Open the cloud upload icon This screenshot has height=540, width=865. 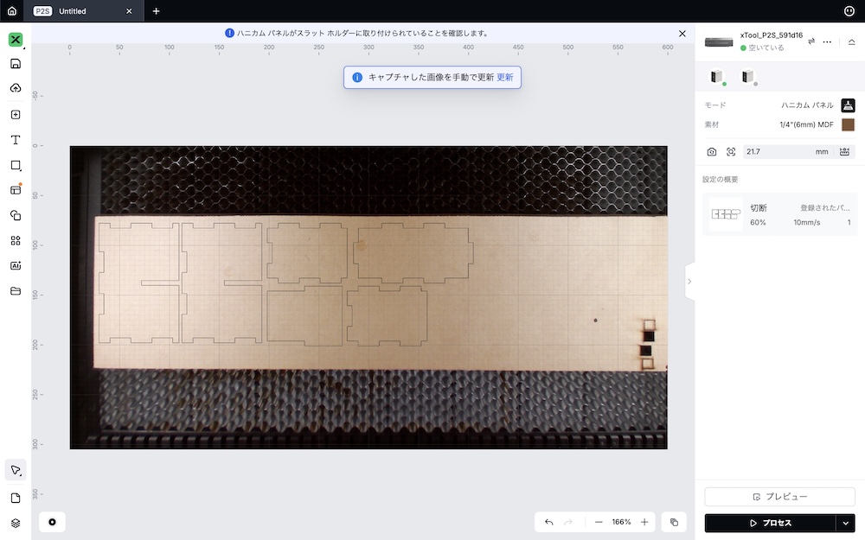[x=16, y=89]
